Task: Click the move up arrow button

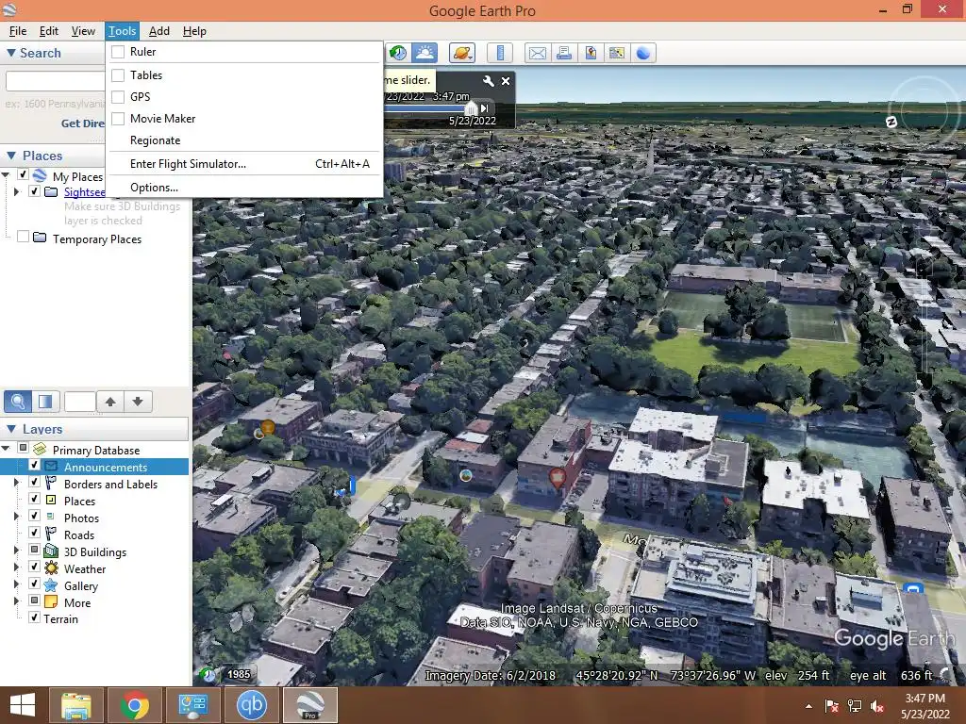Action: [x=110, y=402]
